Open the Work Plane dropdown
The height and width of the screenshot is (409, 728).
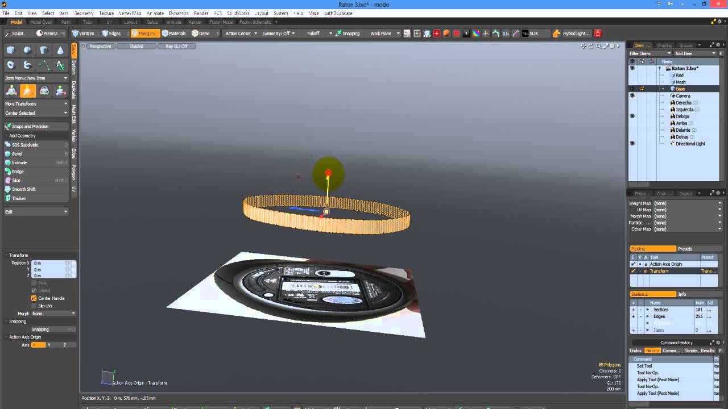tap(383, 34)
